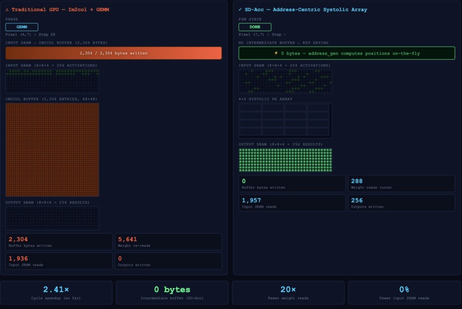The height and width of the screenshot is (309, 462).
Task: Click the IM2COL BUFFER (2,304 entries) heading
Action: [x=51, y=99]
